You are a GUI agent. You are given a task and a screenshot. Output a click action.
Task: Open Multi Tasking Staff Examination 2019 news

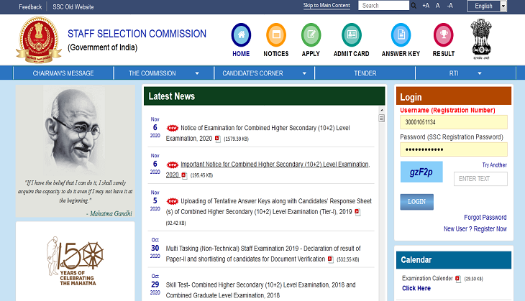pos(263,254)
